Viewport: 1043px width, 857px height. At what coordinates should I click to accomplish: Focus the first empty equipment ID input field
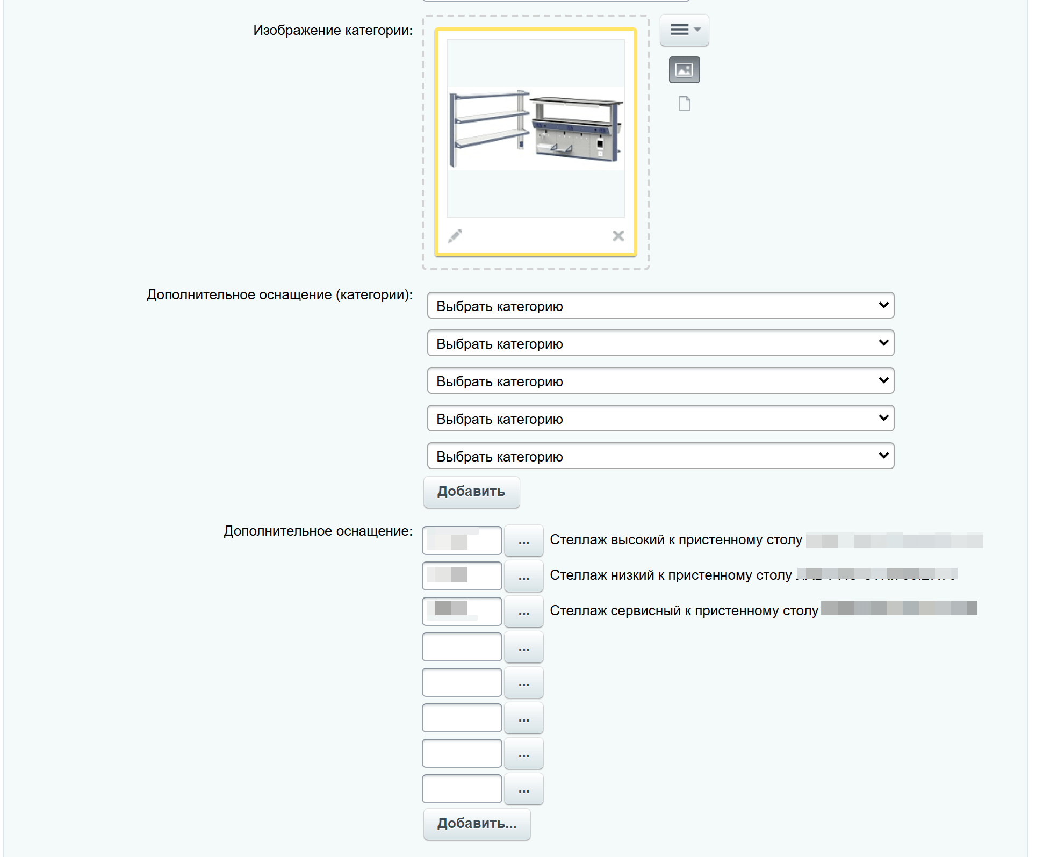click(462, 647)
